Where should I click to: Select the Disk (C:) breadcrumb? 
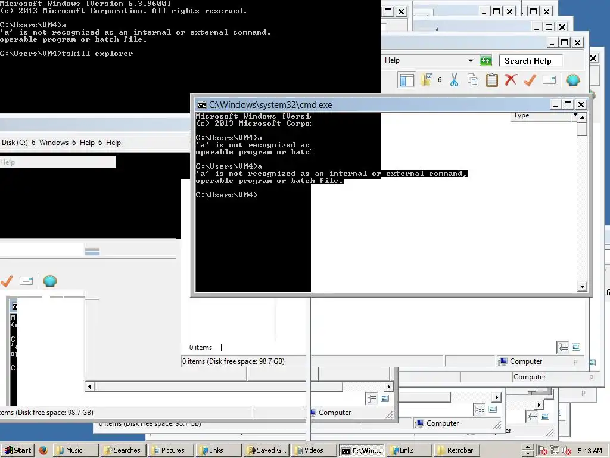tap(15, 143)
